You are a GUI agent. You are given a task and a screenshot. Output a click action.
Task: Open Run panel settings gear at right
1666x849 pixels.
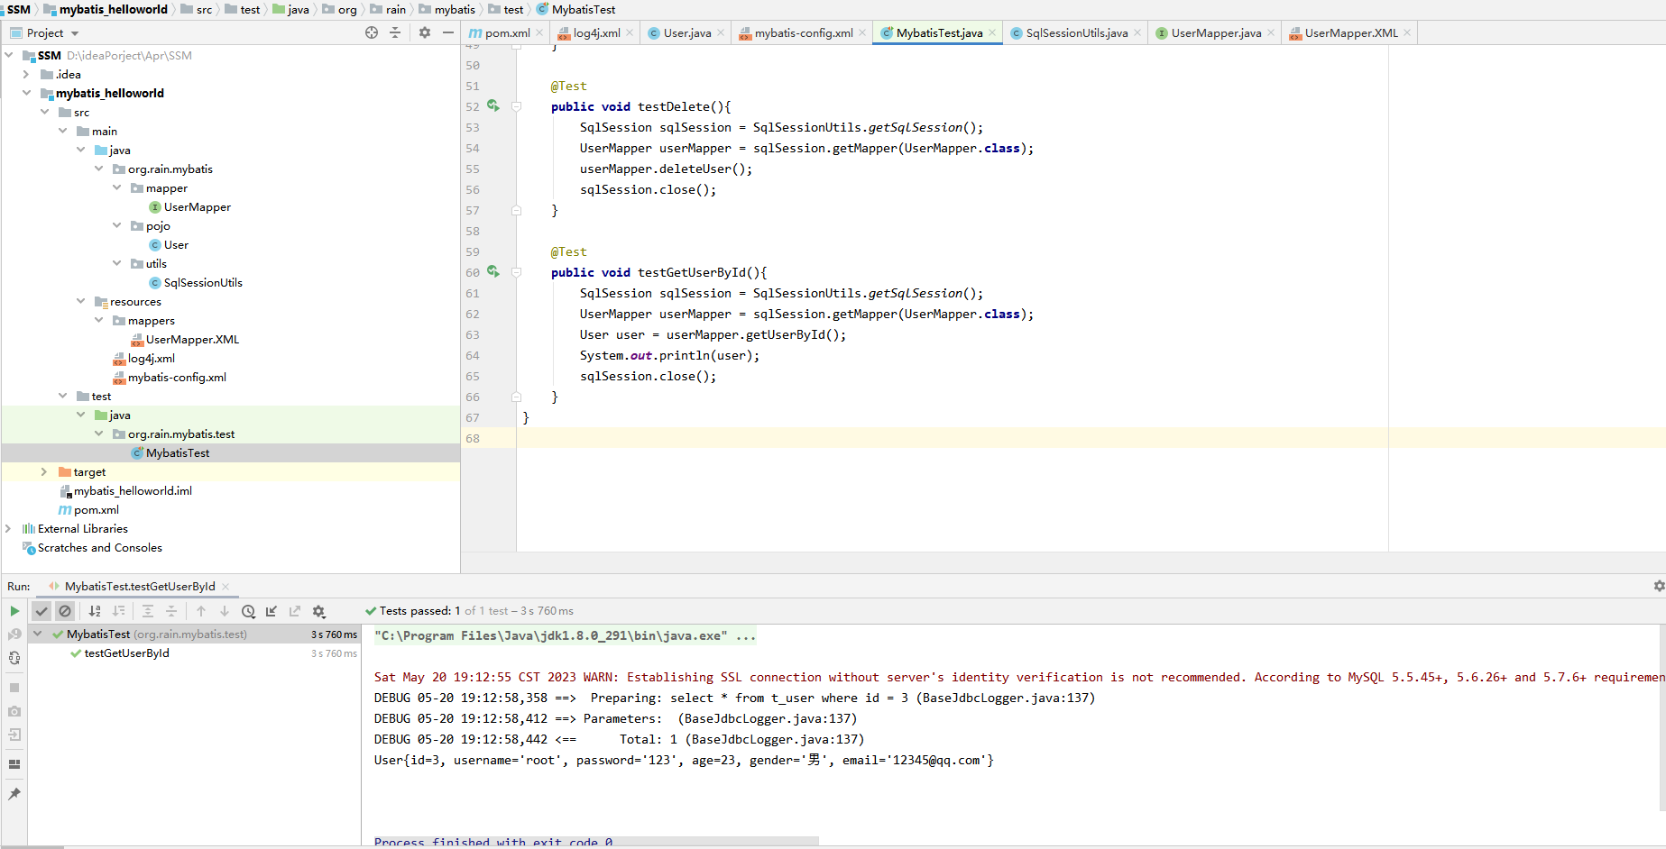1659,586
